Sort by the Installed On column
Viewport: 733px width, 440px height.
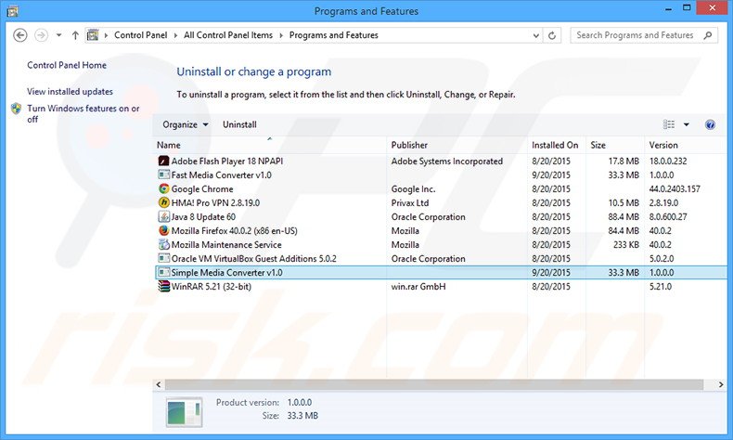(x=557, y=145)
